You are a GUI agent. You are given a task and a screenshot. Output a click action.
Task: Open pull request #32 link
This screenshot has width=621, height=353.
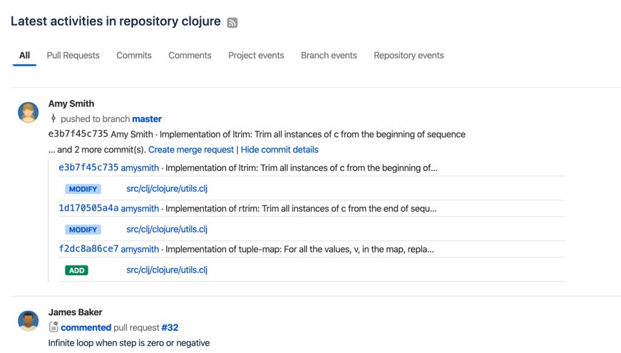point(170,328)
